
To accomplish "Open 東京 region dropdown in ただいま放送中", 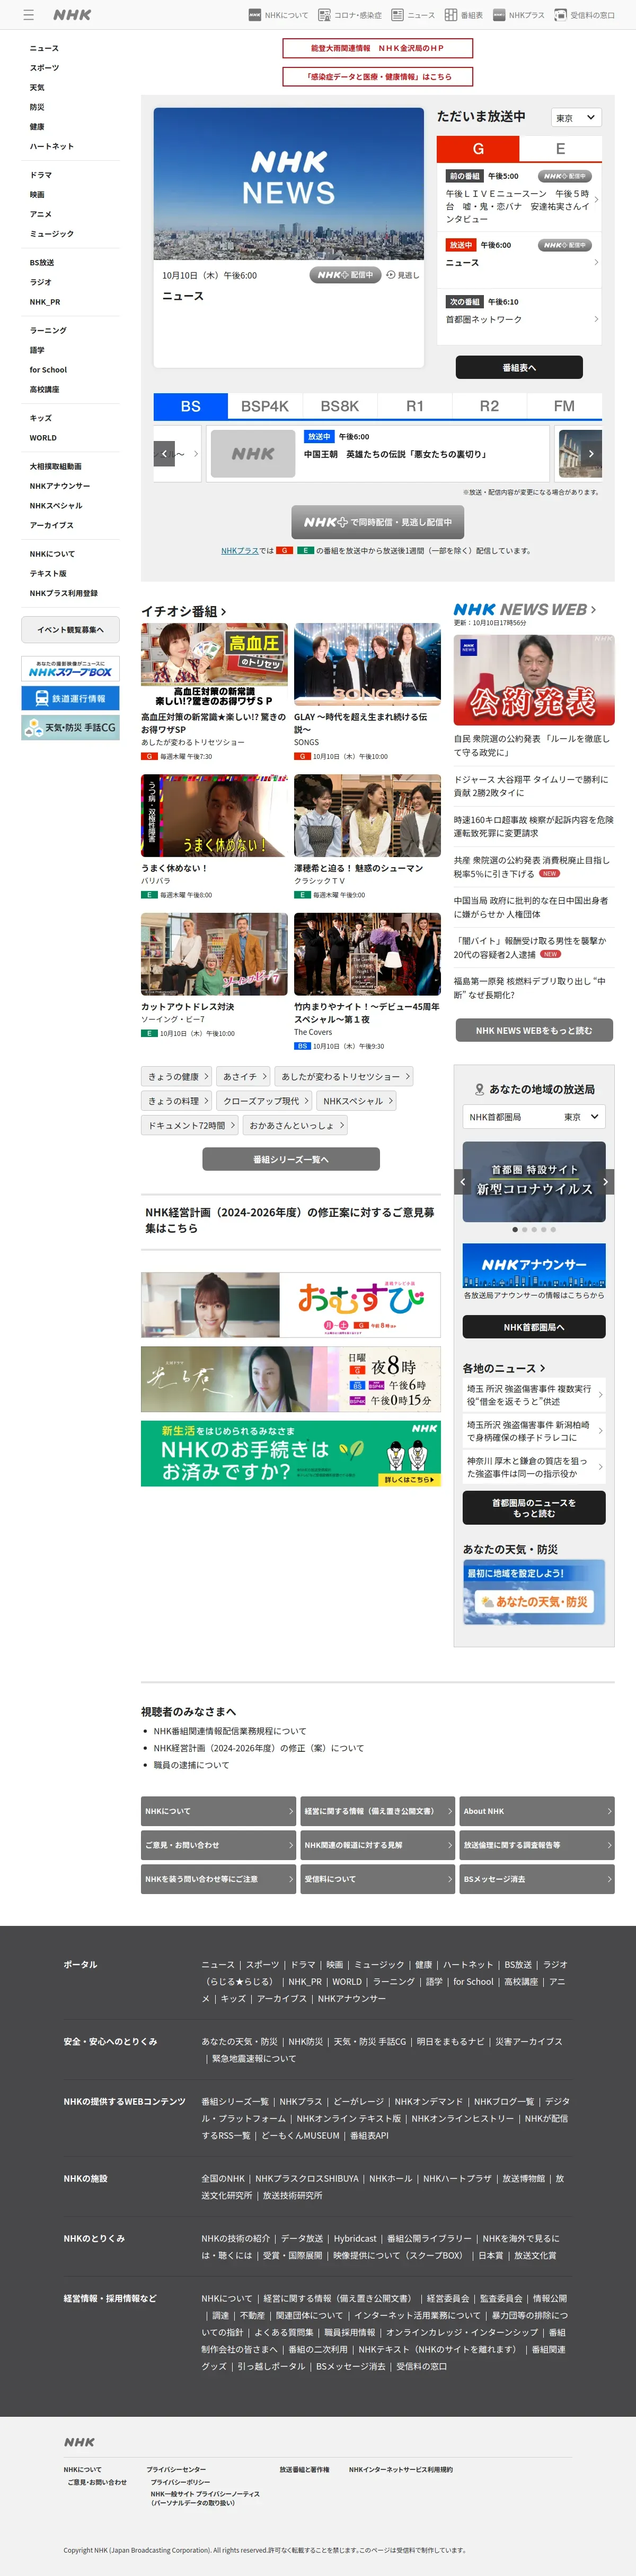I will click(x=576, y=117).
